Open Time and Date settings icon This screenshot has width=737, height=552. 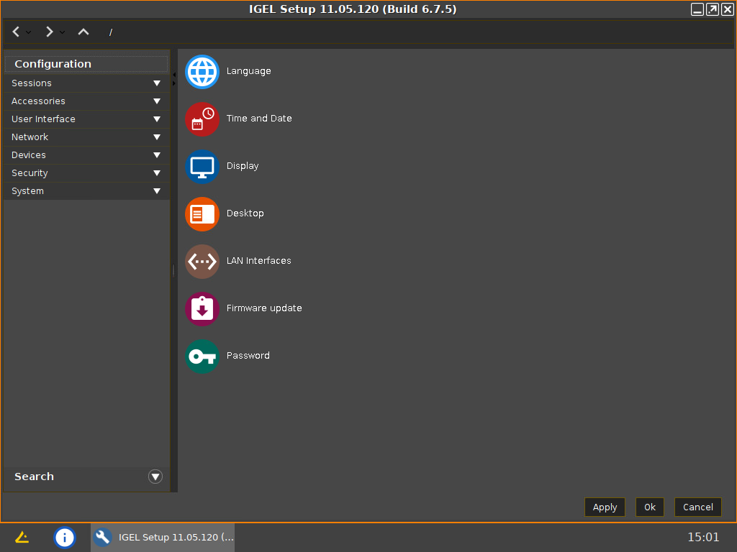[x=202, y=119]
